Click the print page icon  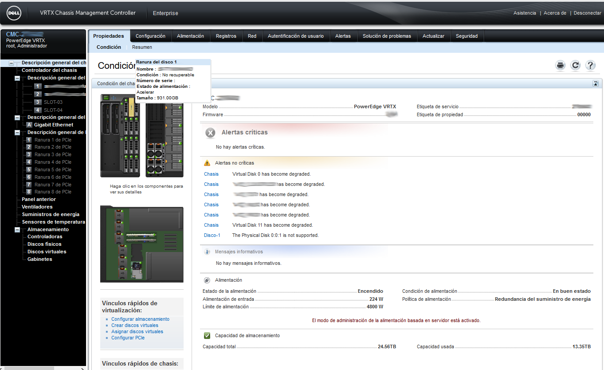point(561,66)
